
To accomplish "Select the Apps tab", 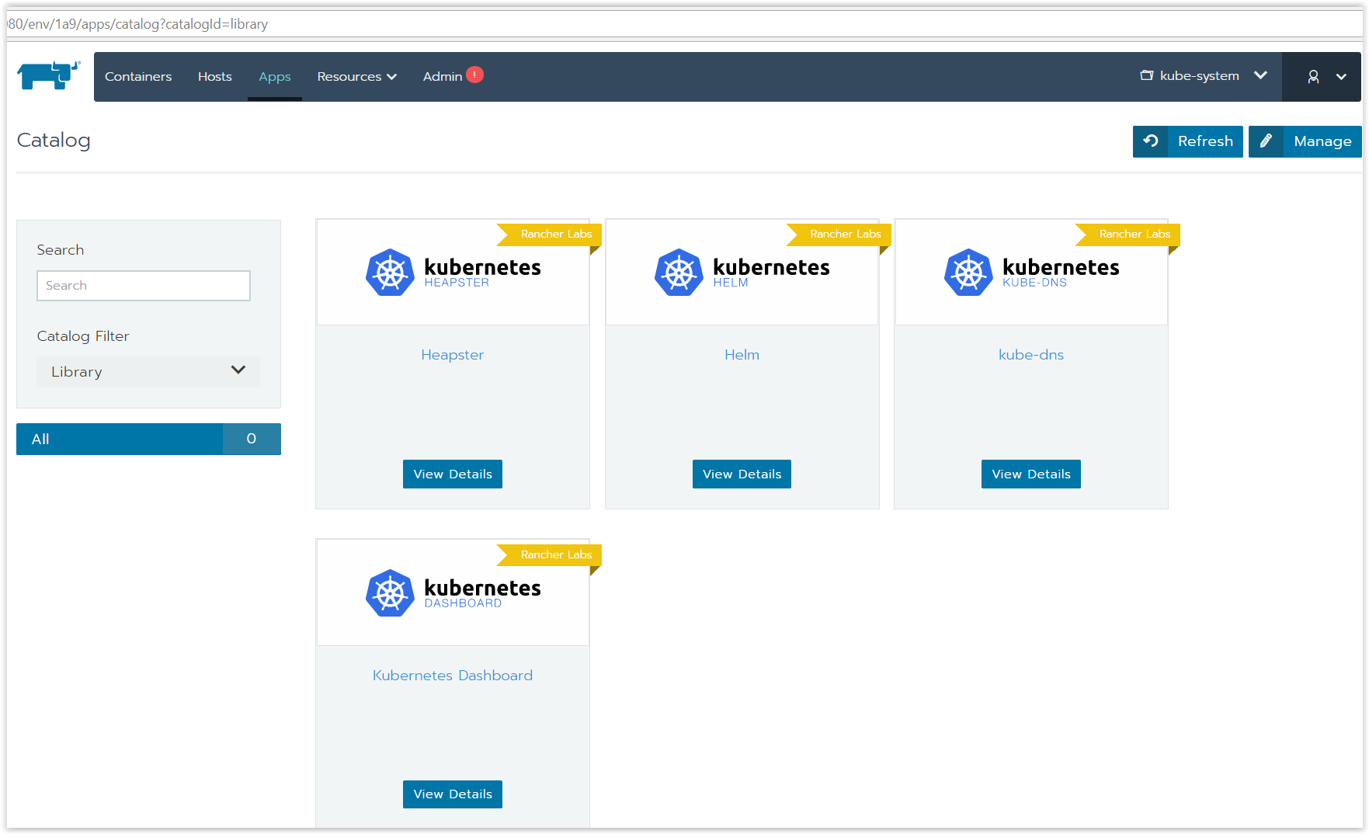I will (x=275, y=76).
